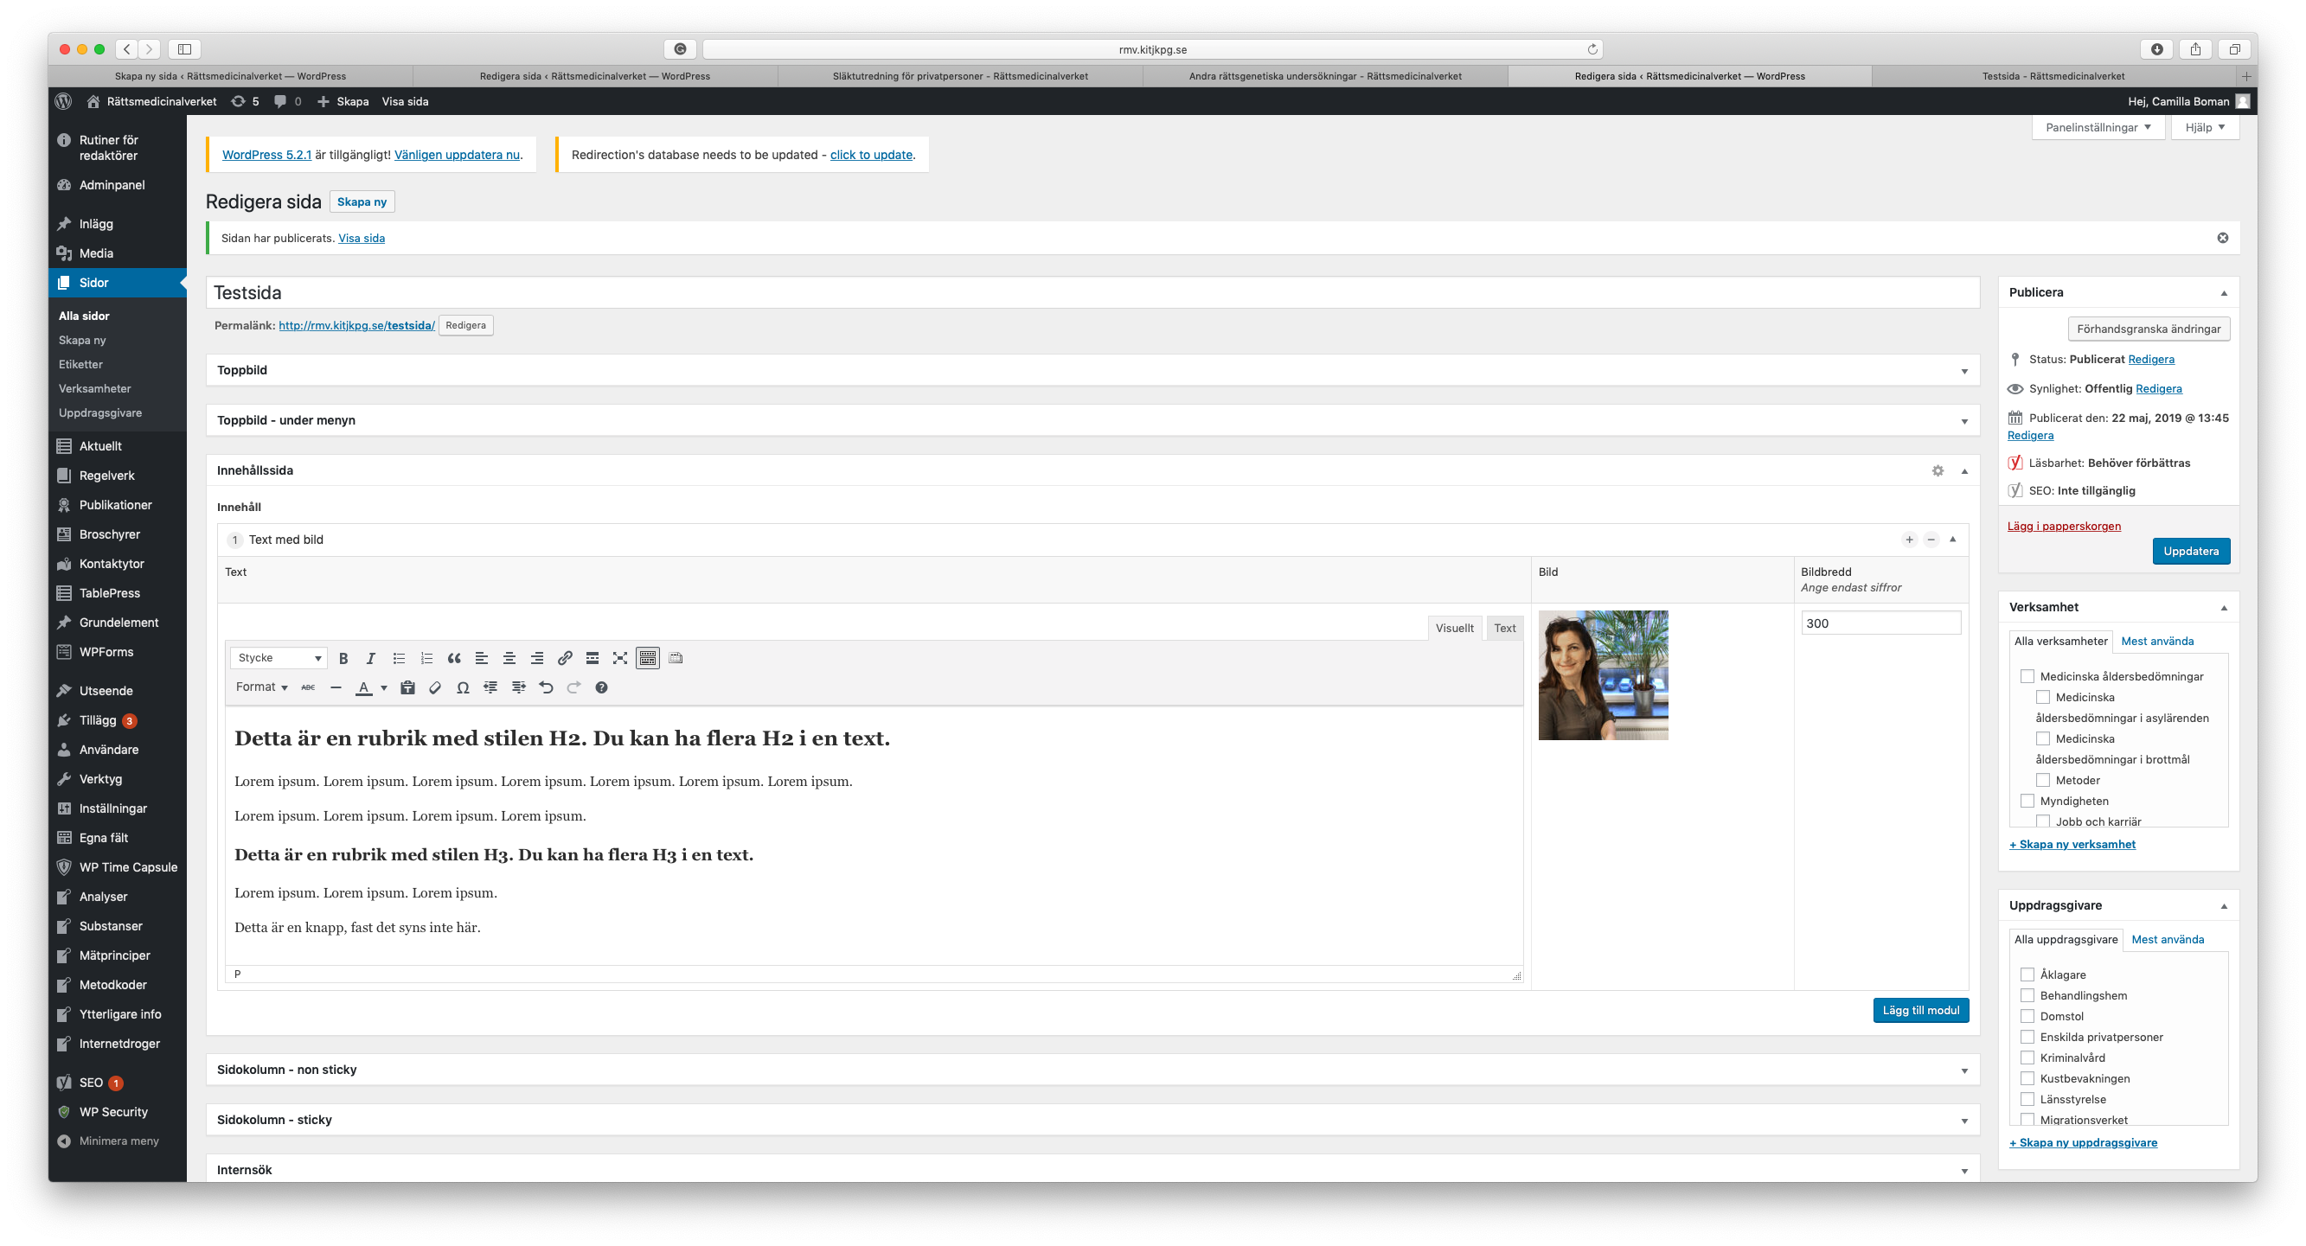Remove the Text med bild row with minus

pyautogui.click(x=1931, y=540)
